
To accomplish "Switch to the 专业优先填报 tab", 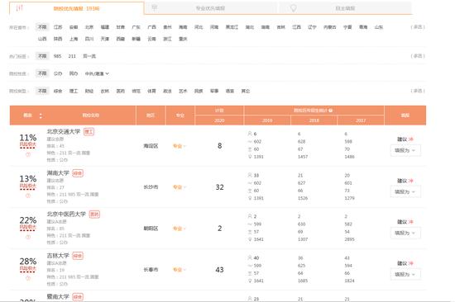I will click(x=210, y=8).
